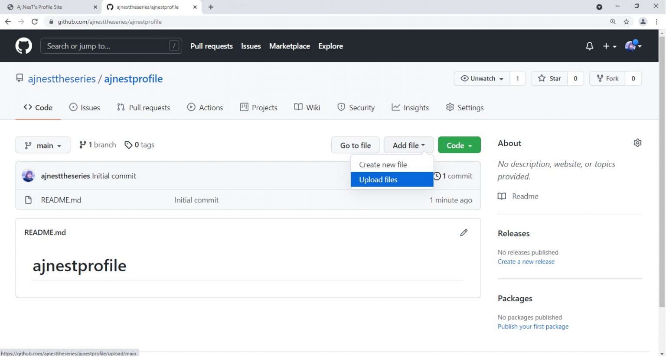Image resolution: width=666 pixels, height=357 pixels.
Task: Open the Actions tab
Action: (205, 108)
